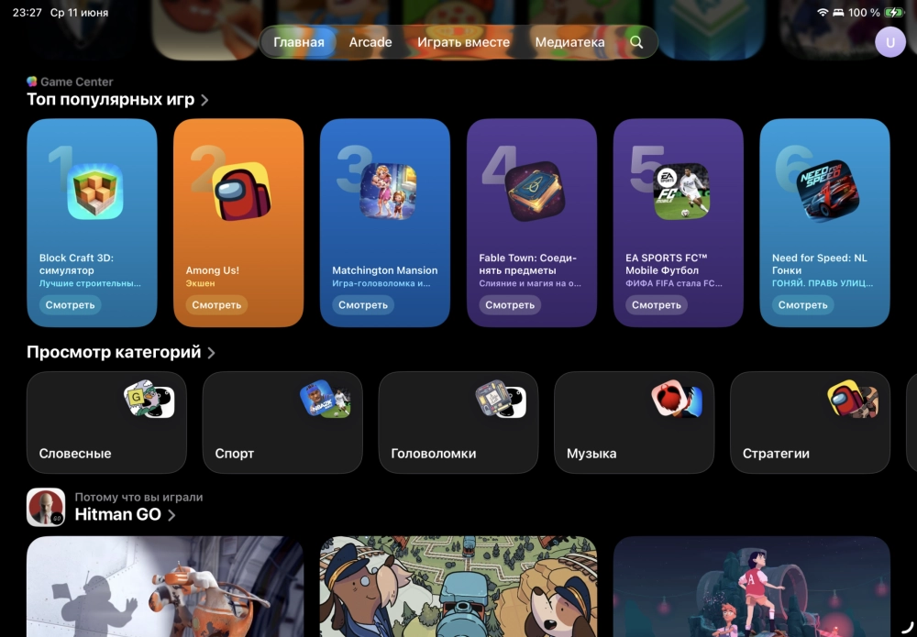Tap the Block Craft 3D app icon

pos(94,192)
